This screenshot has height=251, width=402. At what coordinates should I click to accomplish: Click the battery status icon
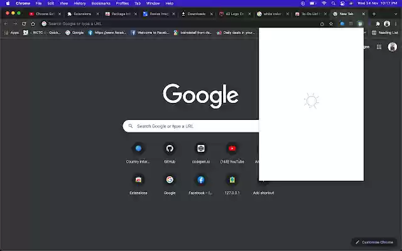point(313,3)
